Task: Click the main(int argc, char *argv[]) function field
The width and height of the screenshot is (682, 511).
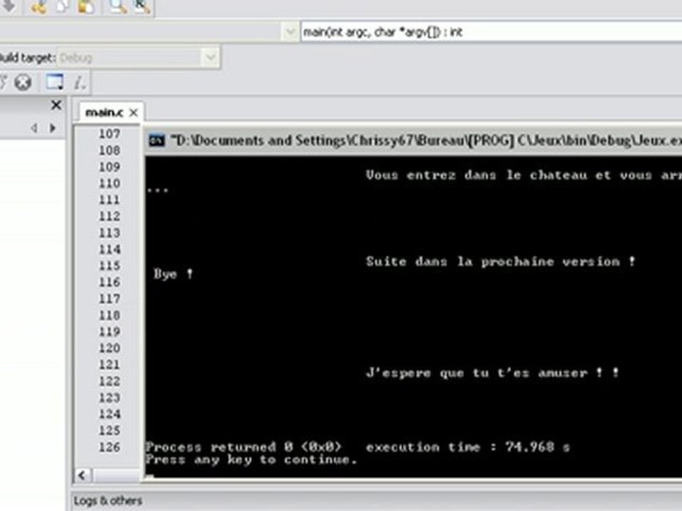Action: [x=491, y=32]
